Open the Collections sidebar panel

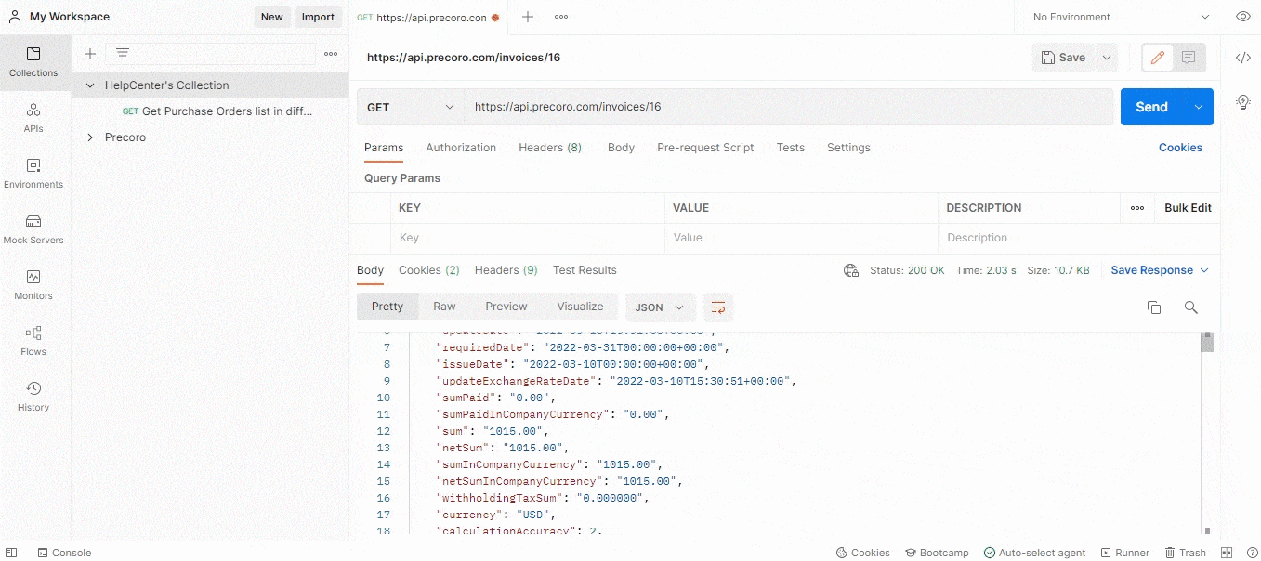pyautogui.click(x=33, y=62)
